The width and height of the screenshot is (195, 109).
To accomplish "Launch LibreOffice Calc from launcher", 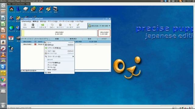I will point(3,24).
